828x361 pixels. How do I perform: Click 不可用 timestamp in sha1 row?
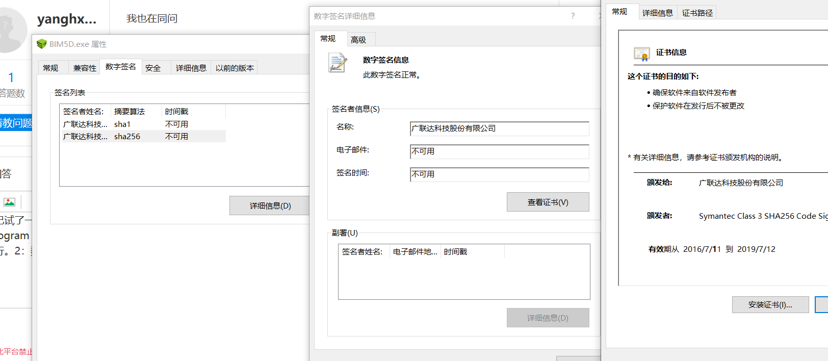(x=176, y=124)
